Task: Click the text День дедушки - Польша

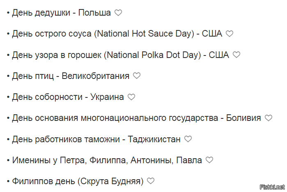Action: click(61, 13)
